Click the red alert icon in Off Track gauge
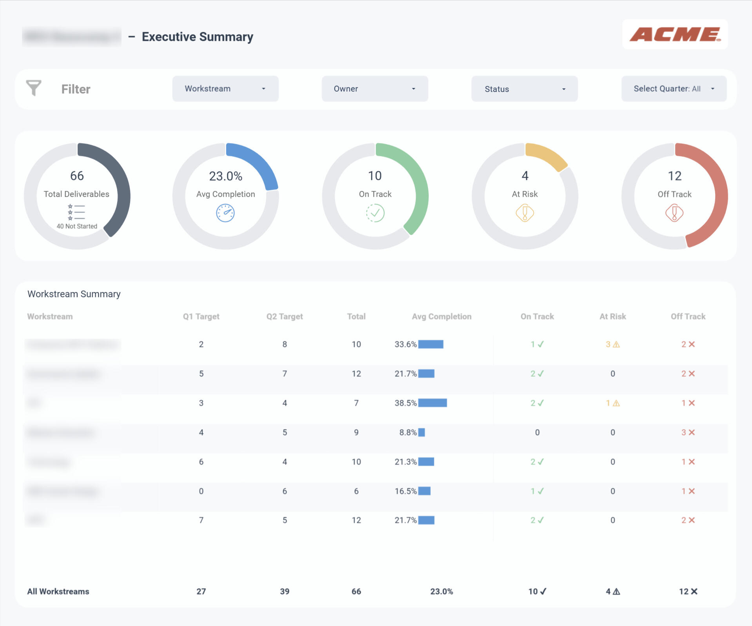Screen dimensions: 752x626 [674, 213]
